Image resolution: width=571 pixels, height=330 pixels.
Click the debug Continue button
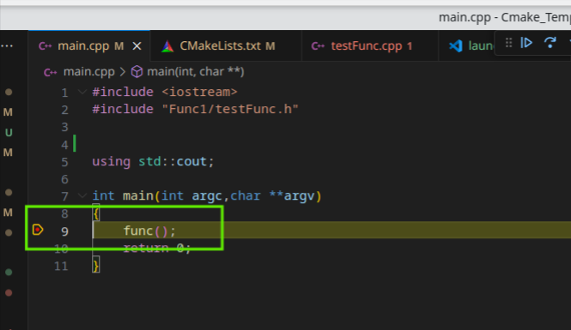[526, 43]
